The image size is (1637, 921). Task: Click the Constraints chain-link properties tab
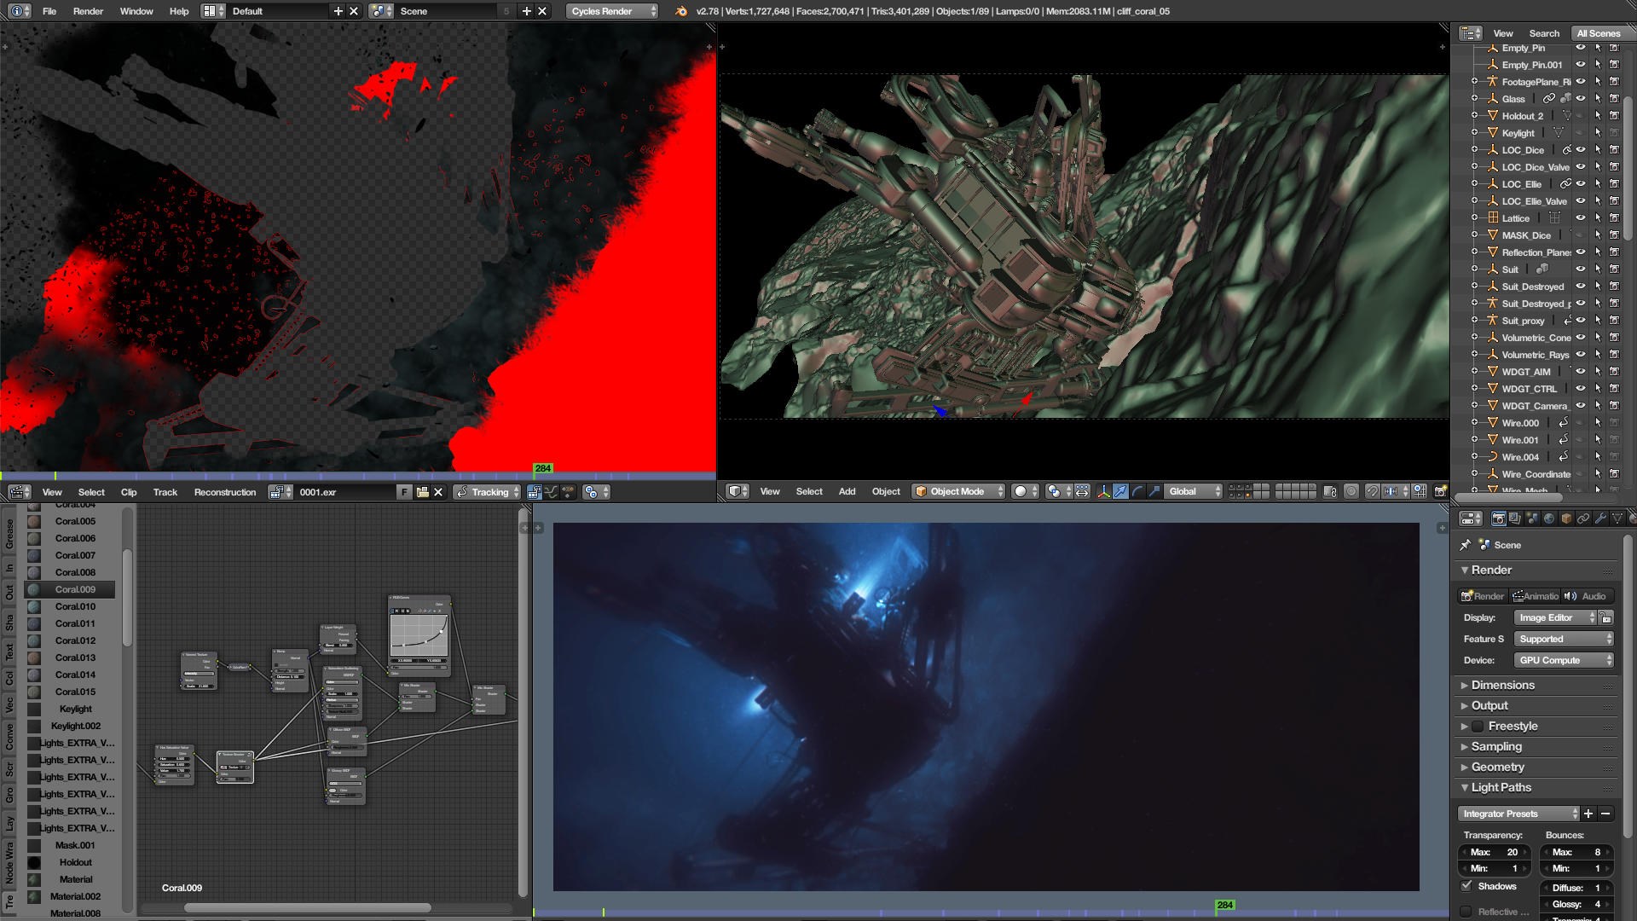(1583, 518)
